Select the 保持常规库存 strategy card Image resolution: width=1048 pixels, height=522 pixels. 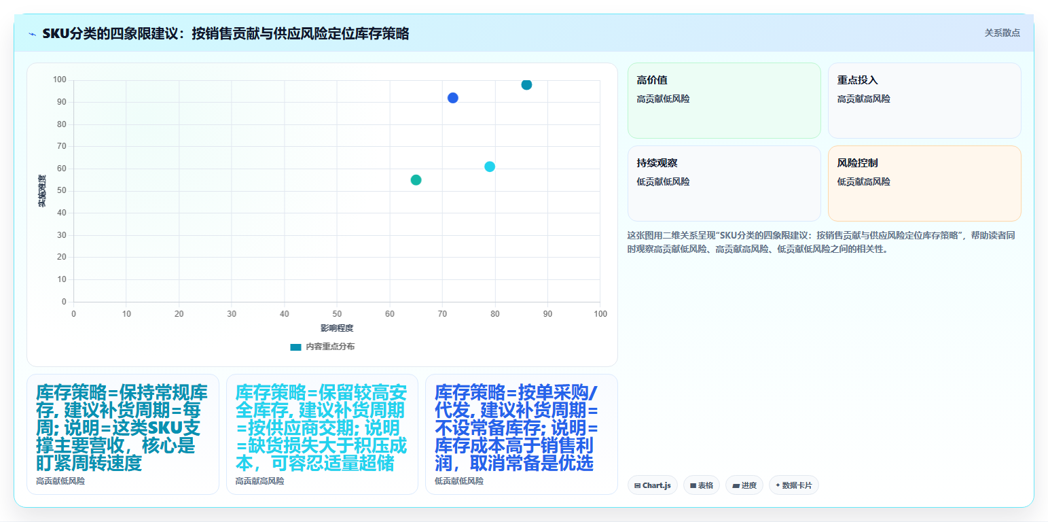click(x=123, y=434)
